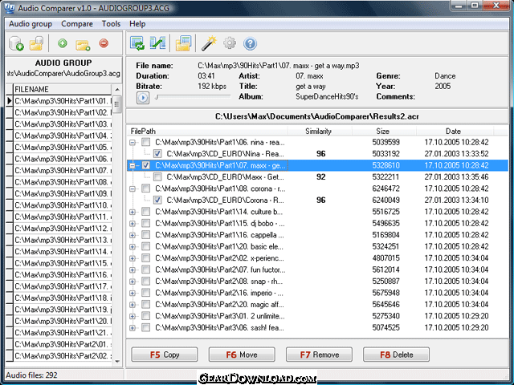Select audio group row Part1\21.
The height and width of the screenshot is (385, 514).
click(63, 333)
